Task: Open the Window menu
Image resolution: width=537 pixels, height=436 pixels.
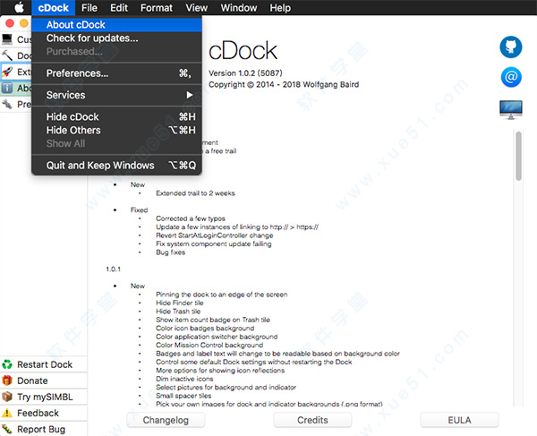Action: pyautogui.click(x=239, y=7)
